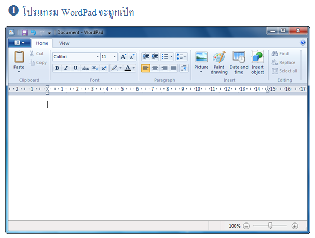Open Paragraph settings dialog icon
Image resolution: width=315 pixels, height=238 pixels.
click(184, 68)
